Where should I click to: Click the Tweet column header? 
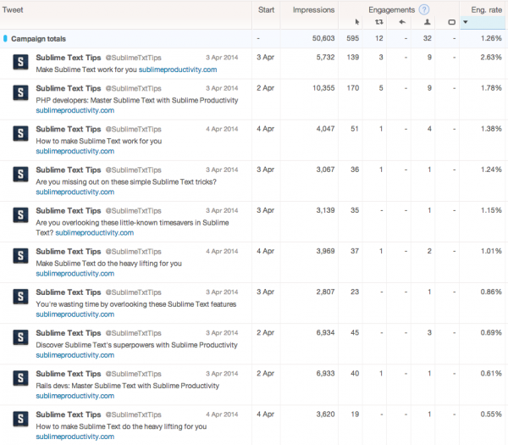pyautogui.click(x=14, y=9)
